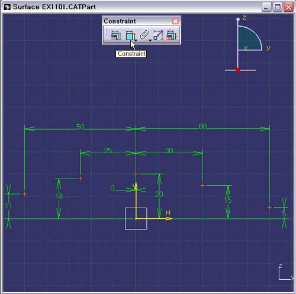Click the Constraint toolbar drag handle
Image resolution: width=296 pixels, height=294 pixels.
(x=106, y=32)
